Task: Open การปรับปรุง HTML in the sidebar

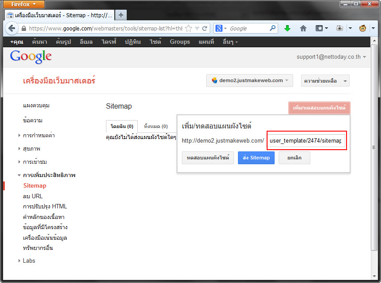Action: (45, 207)
